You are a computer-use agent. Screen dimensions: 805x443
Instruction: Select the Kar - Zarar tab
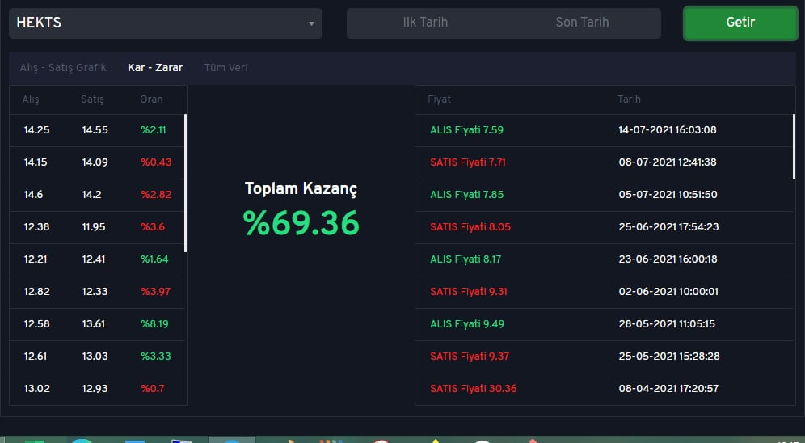[155, 68]
